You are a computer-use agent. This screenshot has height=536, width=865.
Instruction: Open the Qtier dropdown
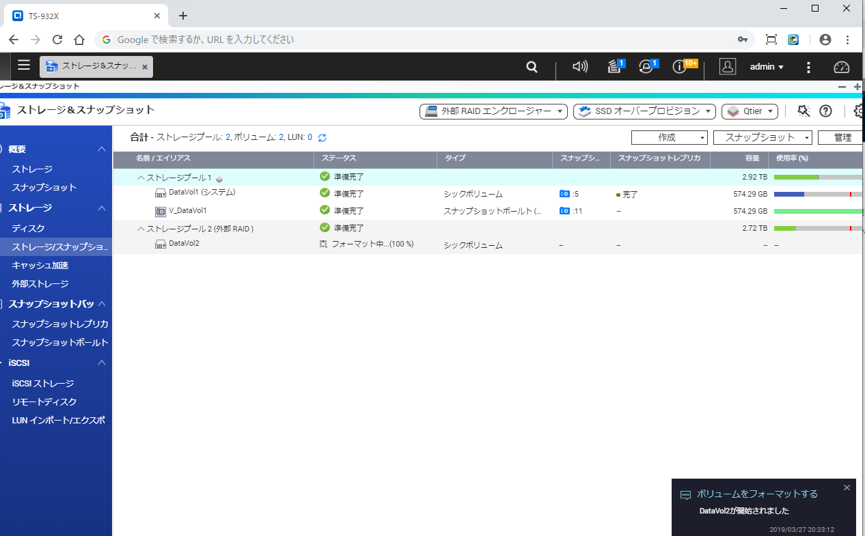click(750, 111)
